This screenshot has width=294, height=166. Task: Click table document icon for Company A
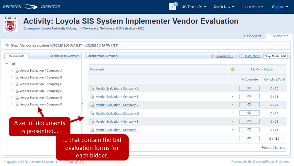(x=92, y=88)
